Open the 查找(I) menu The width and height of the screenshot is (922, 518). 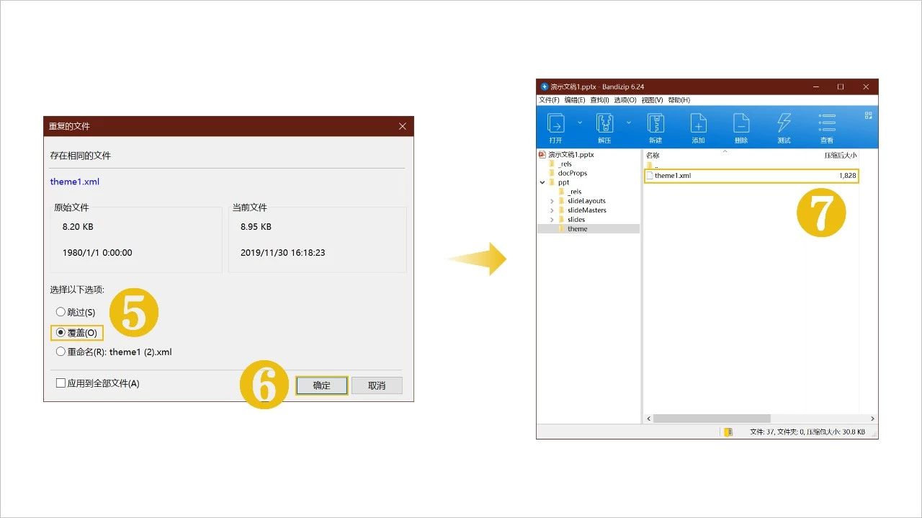pos(599,100)
